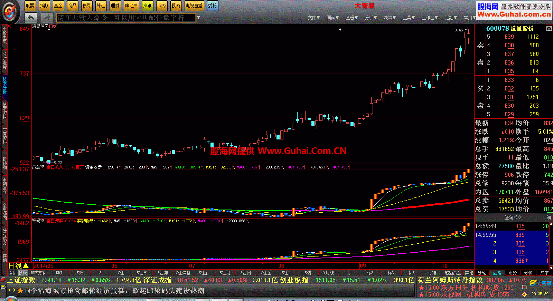
Task: Click the 逐笔成交 list header
Action: (x=513, y=217)
